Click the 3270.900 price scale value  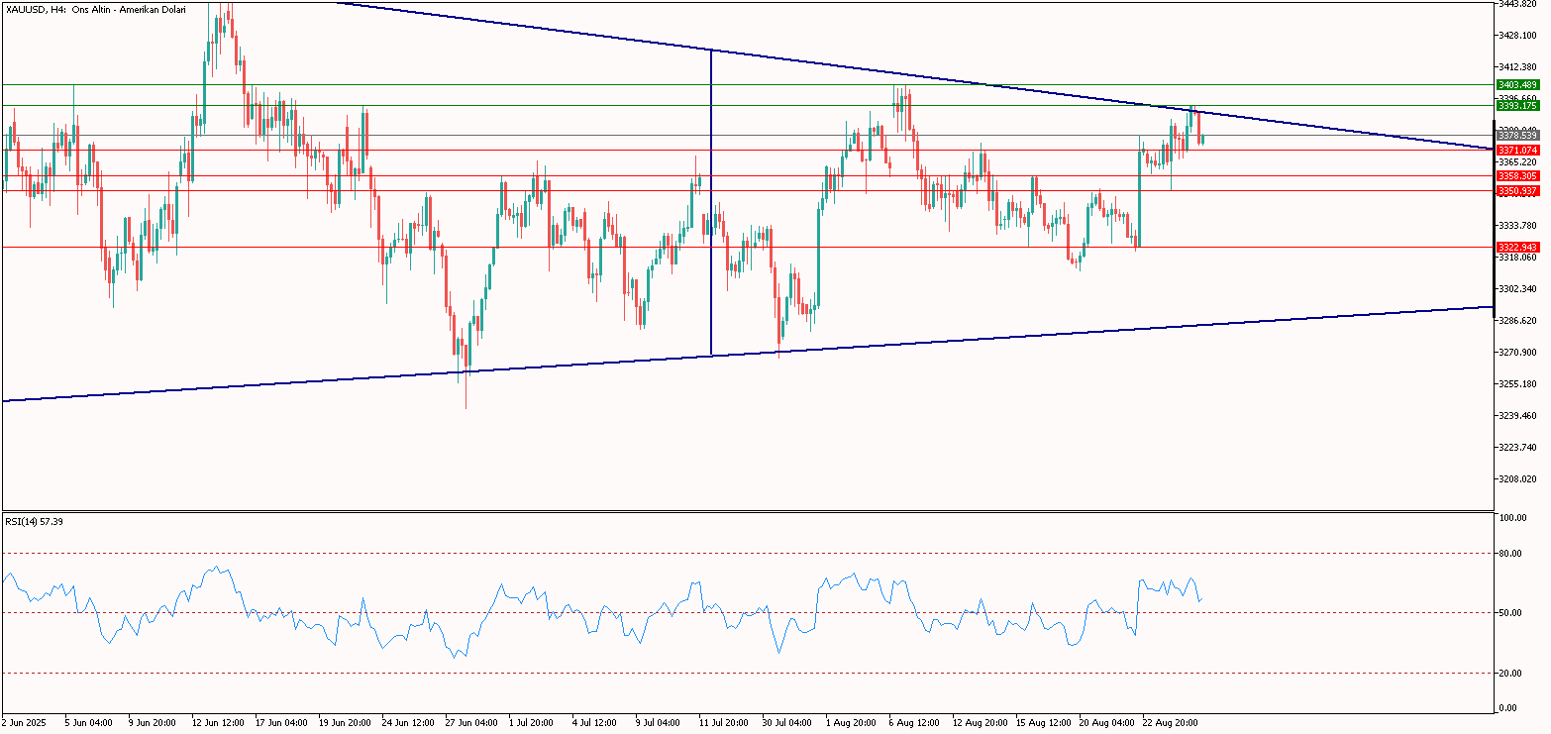(1518, 352)
